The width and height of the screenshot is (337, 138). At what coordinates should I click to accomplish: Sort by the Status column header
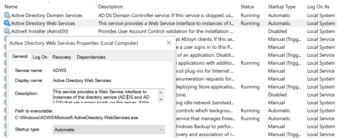247,7
